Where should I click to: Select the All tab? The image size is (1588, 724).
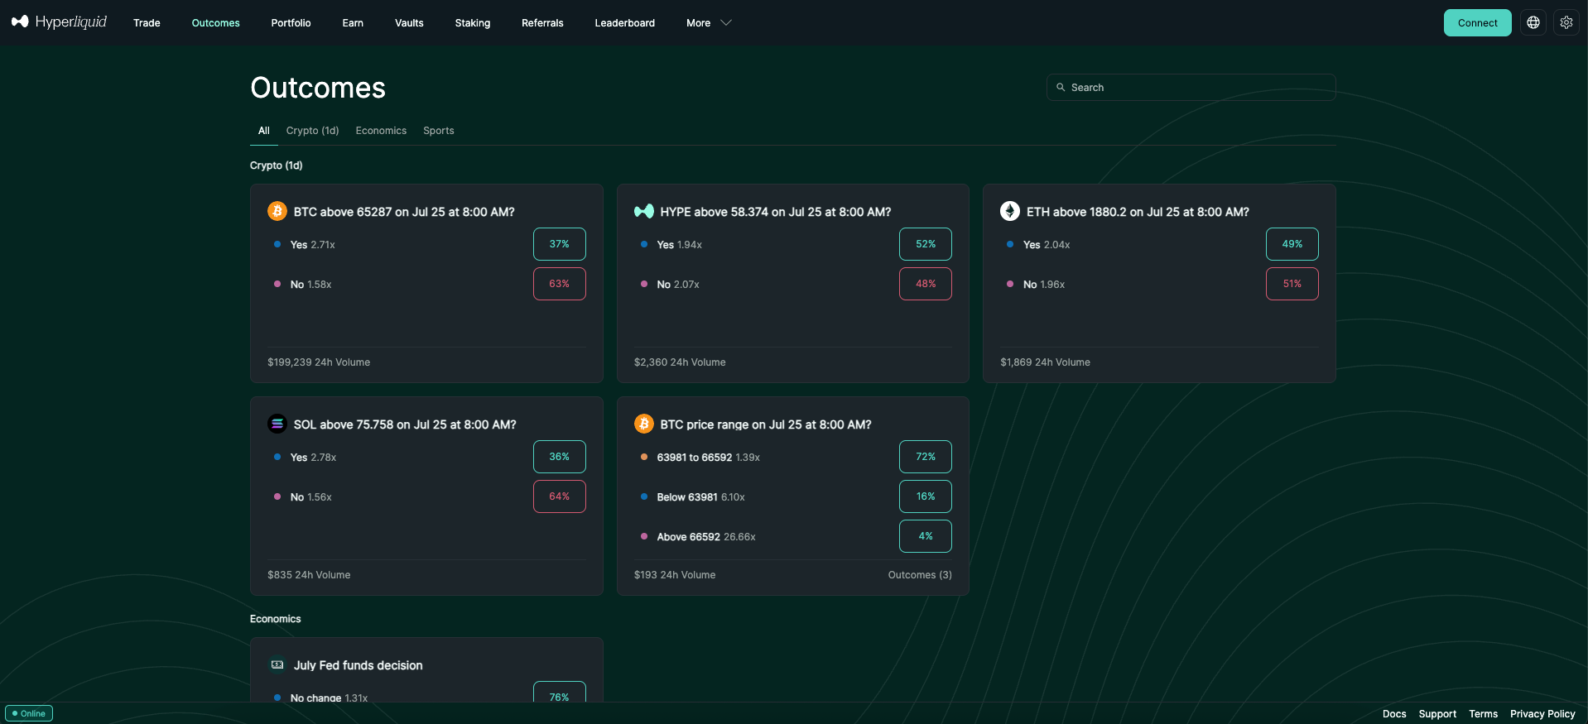pyautogui.click(x=264, y=131)
